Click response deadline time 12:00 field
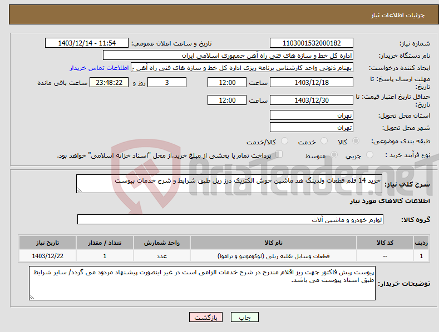Screen dimensions: 439x332 [227, 82]
